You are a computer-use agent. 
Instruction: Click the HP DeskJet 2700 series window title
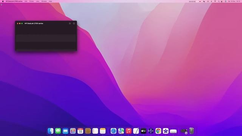[34, 23]
